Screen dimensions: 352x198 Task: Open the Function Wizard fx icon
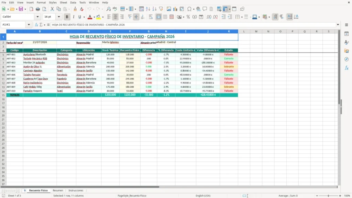click(36, 25)
